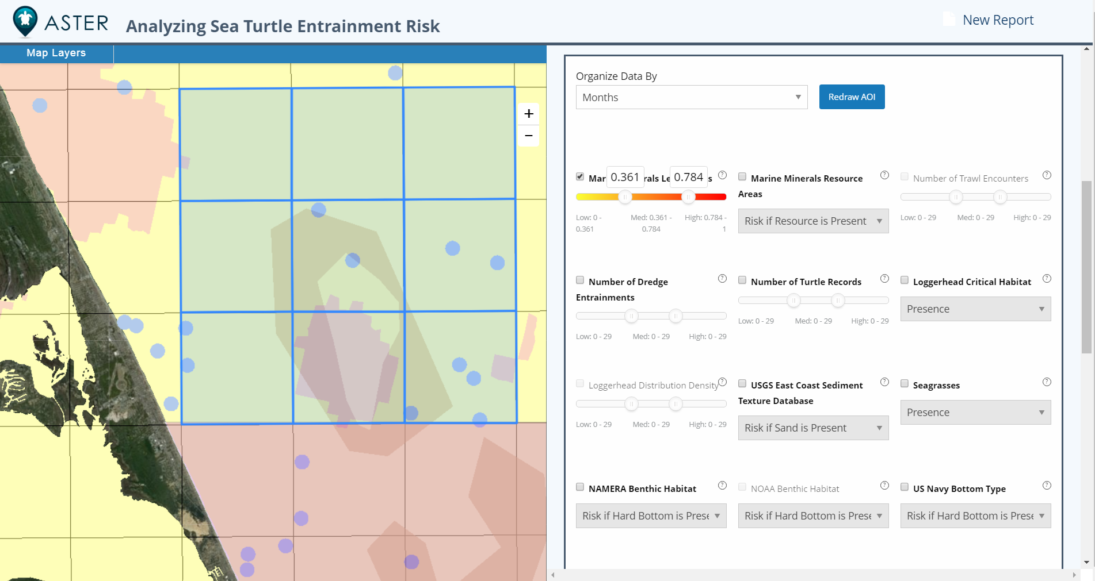The image size is (1095, 581).
Task: Click the 0.361 threshold value box
Action: (x=625, y=177)
